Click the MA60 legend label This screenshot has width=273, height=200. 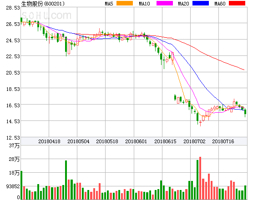(220, 4)
